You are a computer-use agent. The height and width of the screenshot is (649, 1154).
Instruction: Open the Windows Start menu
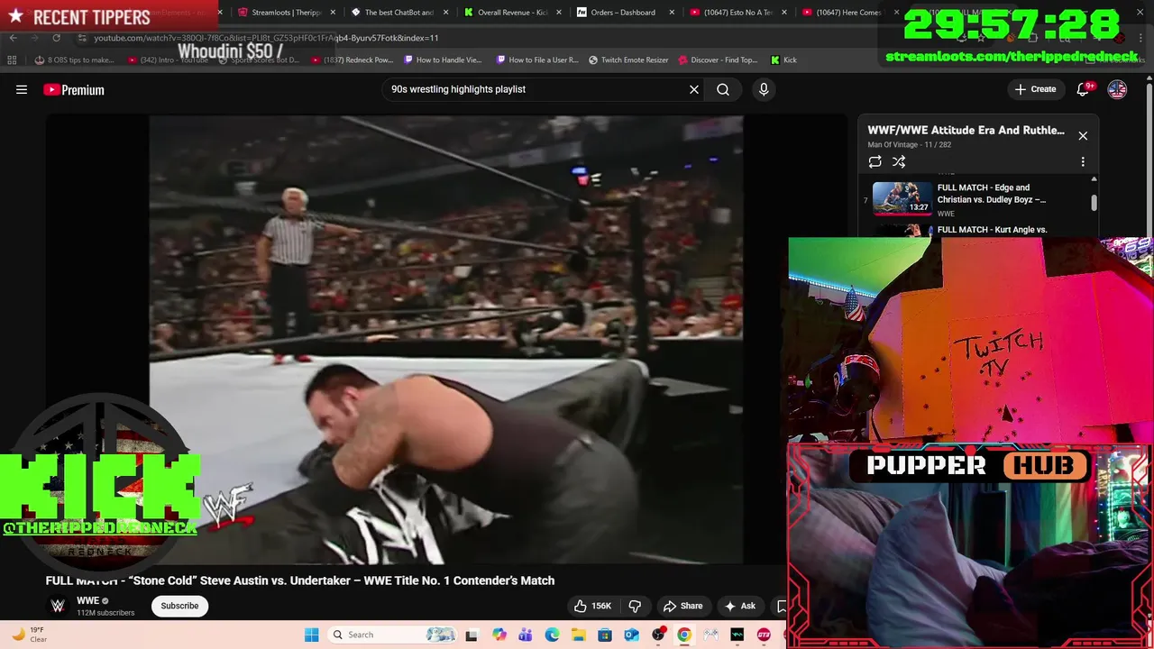click(x=312, y=635)
